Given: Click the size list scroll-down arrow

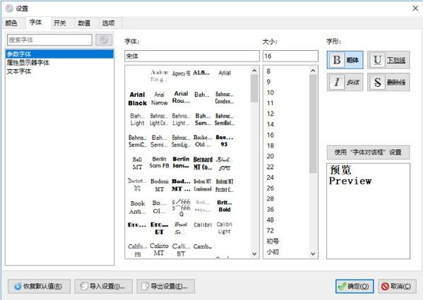Looking at the screenshot, I should coord(313,253).
